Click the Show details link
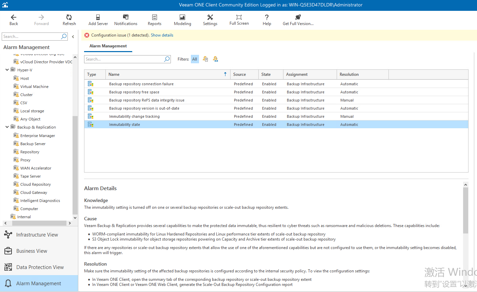 162,35
